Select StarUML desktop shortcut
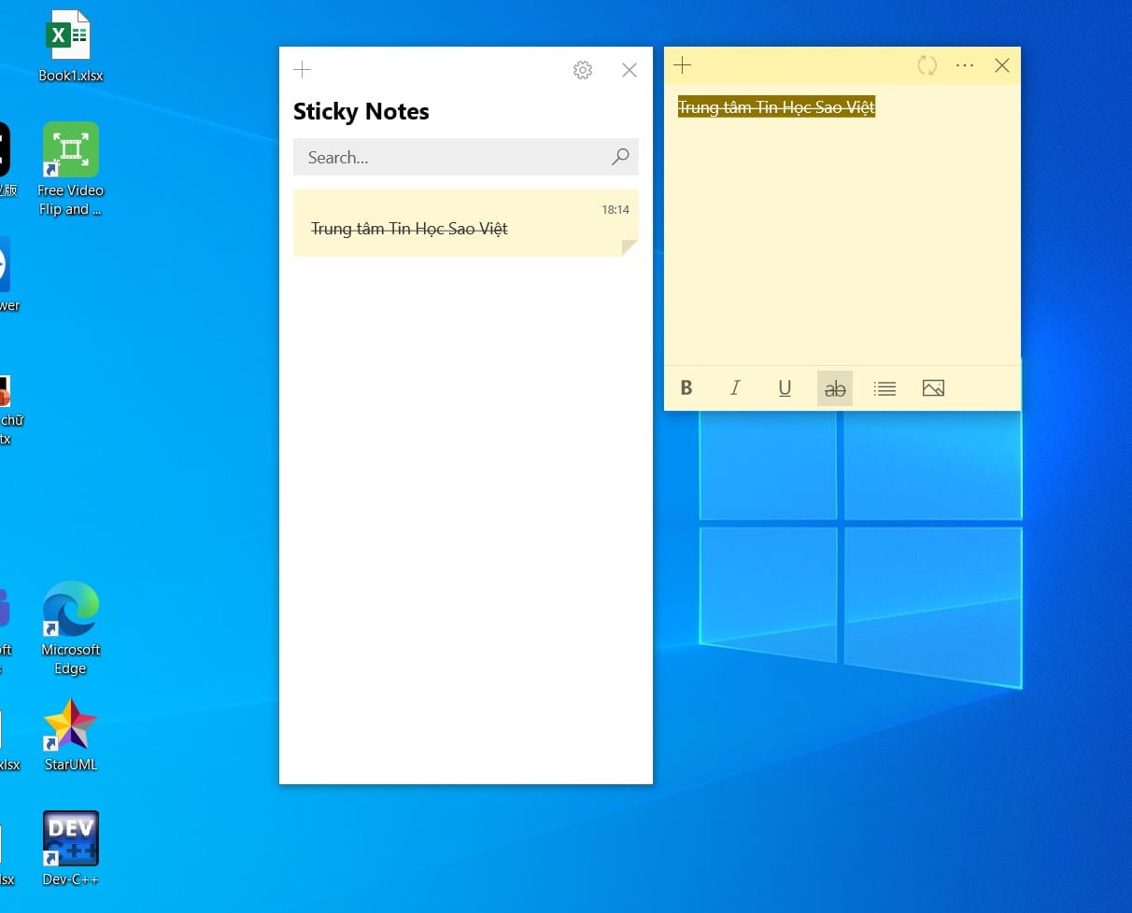Viewport: 1132px width, 913px height. 71,735
